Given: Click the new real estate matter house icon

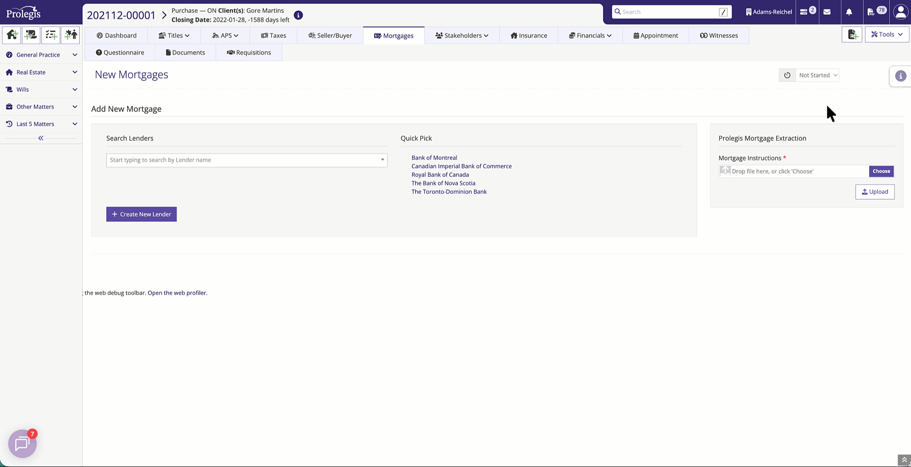Looking at the screenshot, I should (x=12, y=35).
